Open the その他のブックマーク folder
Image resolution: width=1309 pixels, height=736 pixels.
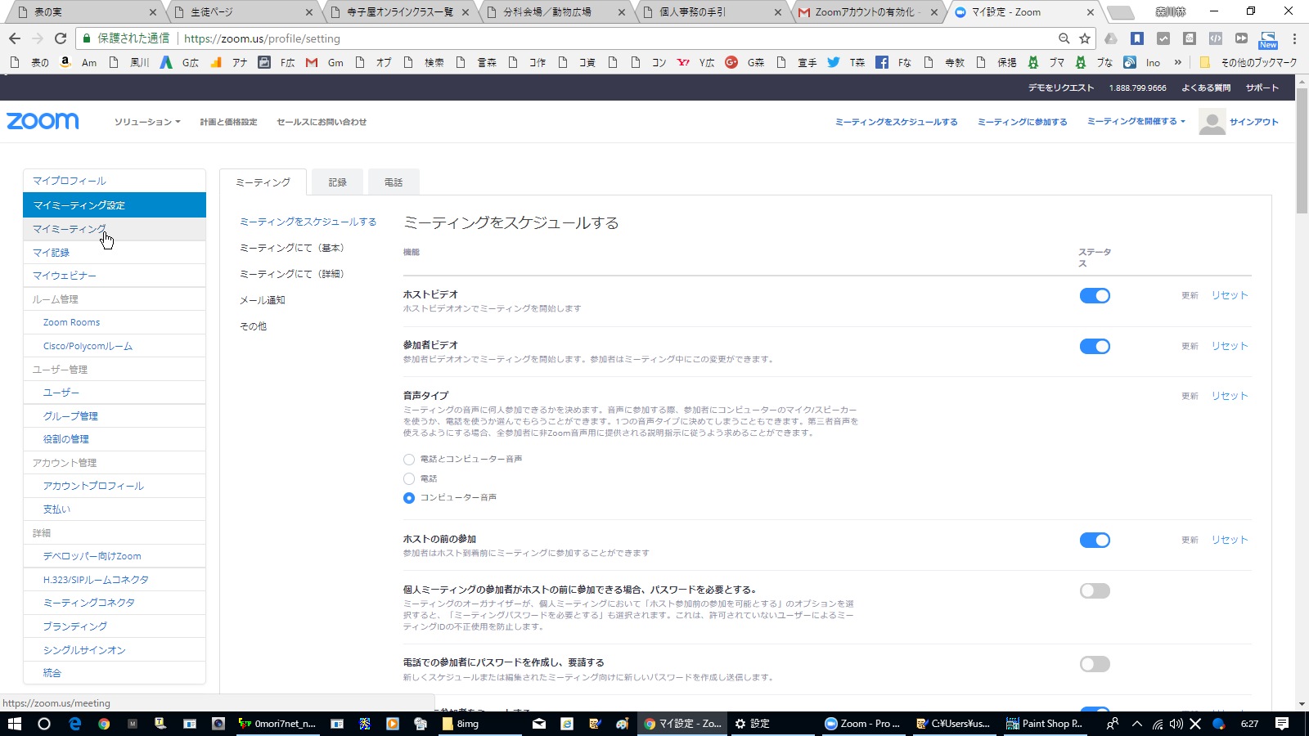tap(1248, 62)
